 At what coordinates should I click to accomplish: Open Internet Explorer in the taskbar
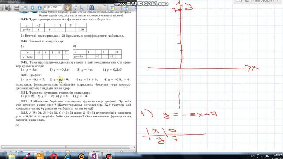68,156
